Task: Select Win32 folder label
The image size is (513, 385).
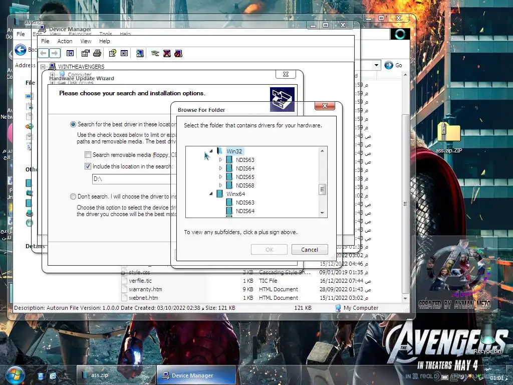Action: coord(234,151)
